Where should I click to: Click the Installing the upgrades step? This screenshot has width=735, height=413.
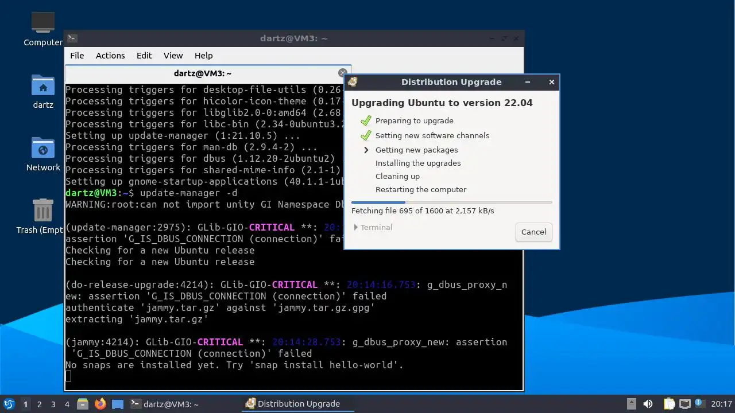coord(418,163)
